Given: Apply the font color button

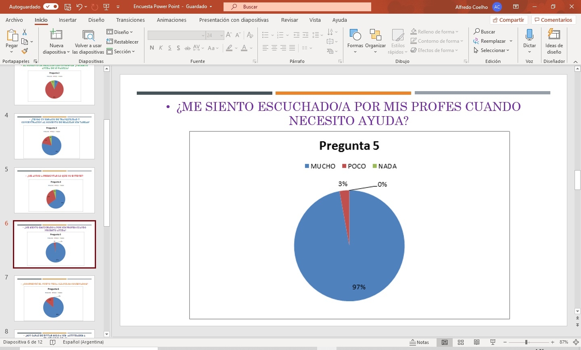Looking at the screenshot, I should 244,48.
